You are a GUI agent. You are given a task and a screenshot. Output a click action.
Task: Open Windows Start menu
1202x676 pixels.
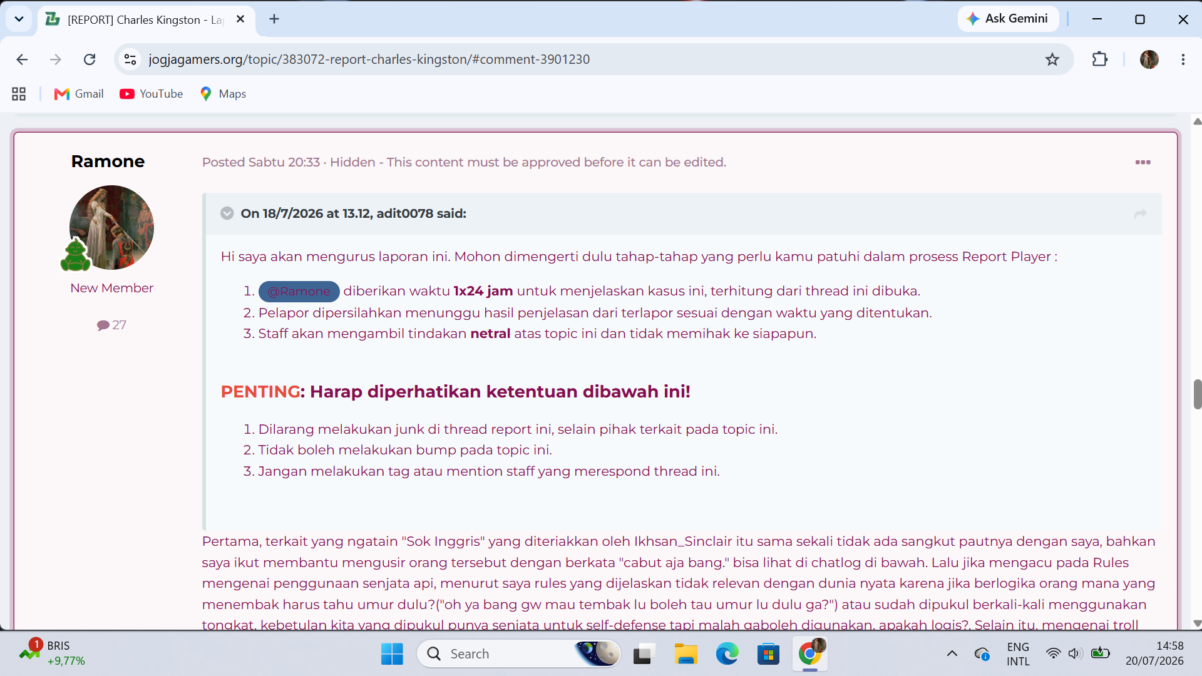point(392,654)
